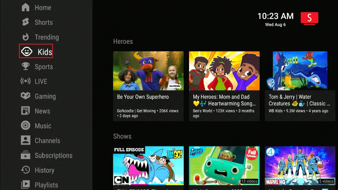Play Tom & Jerry Water Creatures thumbnail
The width and height of the screenshot is (338, 190).
300,71
